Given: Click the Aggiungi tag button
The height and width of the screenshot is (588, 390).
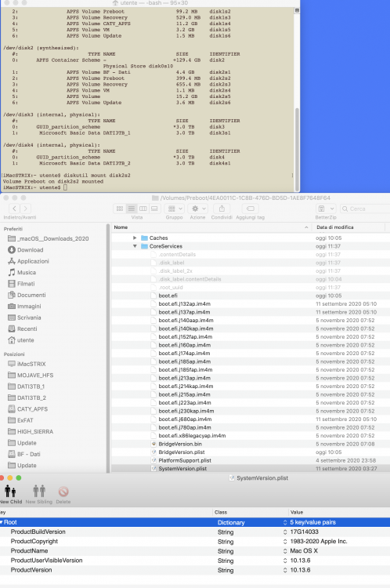Looking at the screenshot, I should coord(251,209).
